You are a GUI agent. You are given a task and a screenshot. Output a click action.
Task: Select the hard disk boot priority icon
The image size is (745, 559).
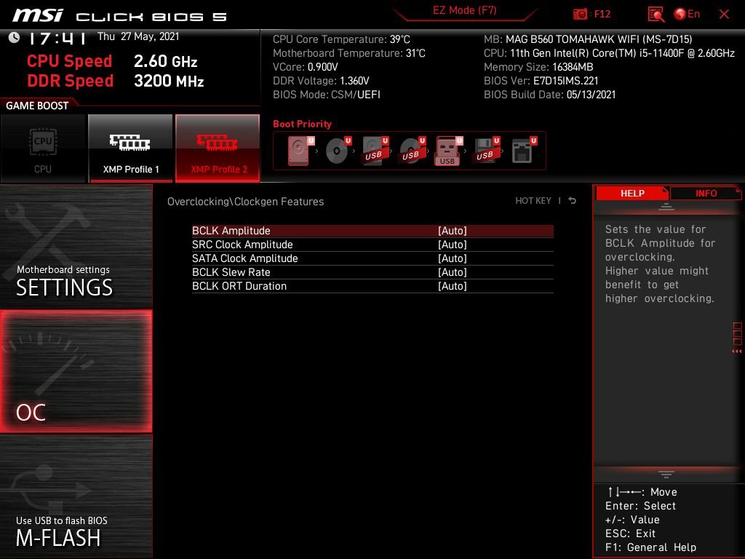click(300, 151)
